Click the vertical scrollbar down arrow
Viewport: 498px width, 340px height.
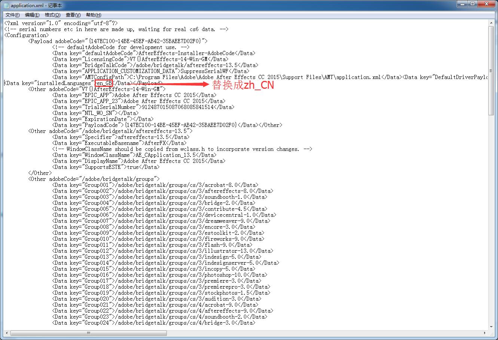(492, 327)
